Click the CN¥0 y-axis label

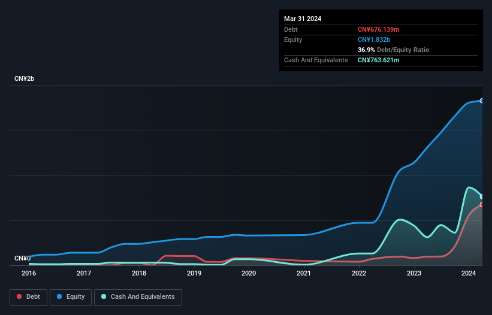22,258
